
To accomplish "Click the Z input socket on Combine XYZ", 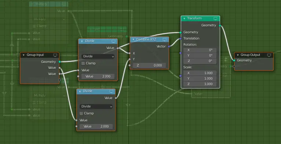I will 129,65.
